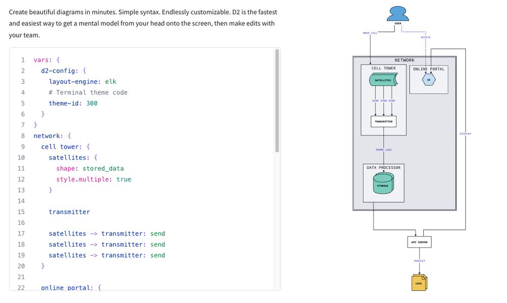The width and height of the screenshot is (507, 303).
Task: Click line number 21 in the gutter
Action: 21,277
